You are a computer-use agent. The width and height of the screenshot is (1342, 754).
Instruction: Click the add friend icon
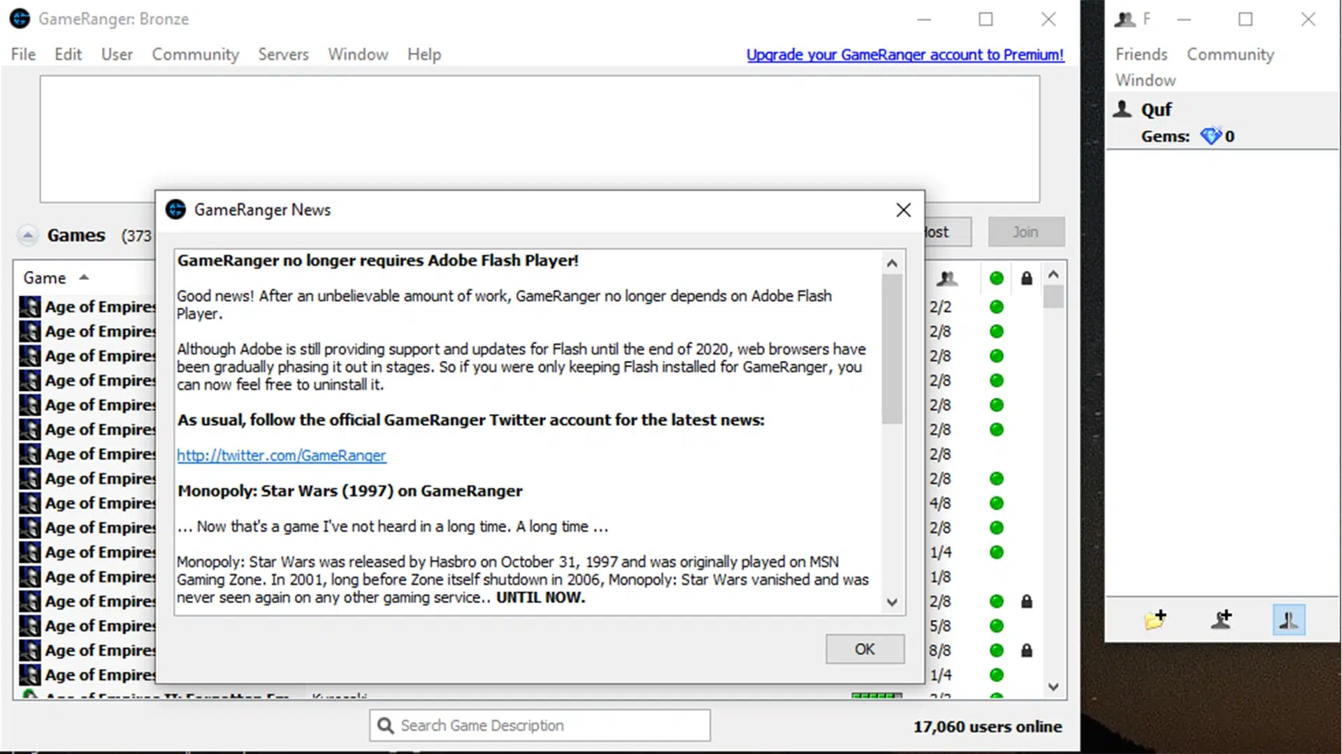click(x=1222, y=619)
